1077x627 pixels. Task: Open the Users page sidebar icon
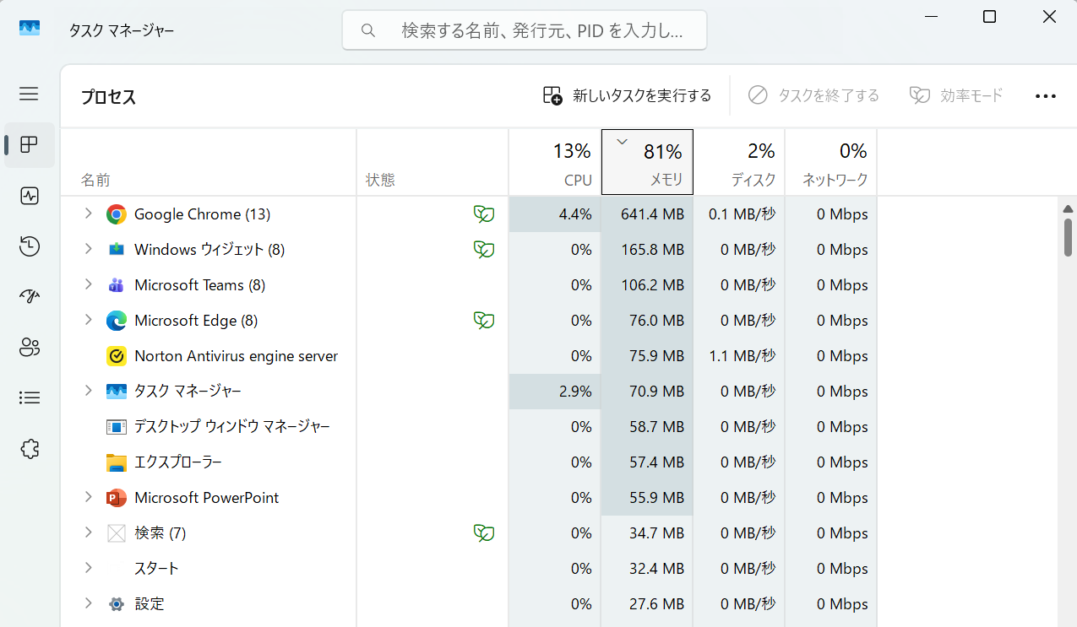(30, 347)
